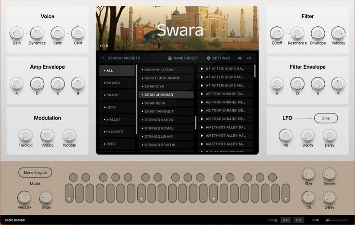Select the PLUCKED category

[x=117, y=132]
